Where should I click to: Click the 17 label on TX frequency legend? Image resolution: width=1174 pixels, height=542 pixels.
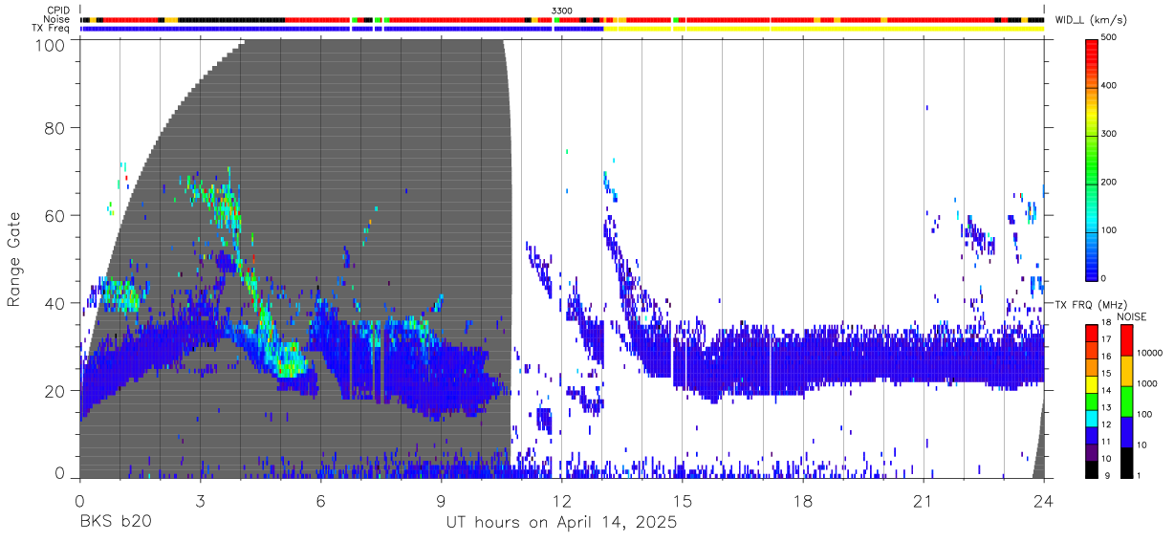coord(1108,340)
